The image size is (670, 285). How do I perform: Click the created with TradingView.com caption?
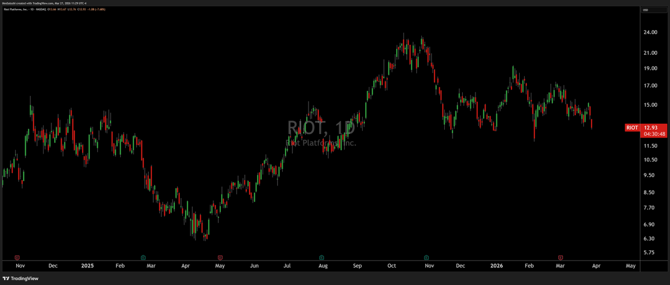point(45,3)
